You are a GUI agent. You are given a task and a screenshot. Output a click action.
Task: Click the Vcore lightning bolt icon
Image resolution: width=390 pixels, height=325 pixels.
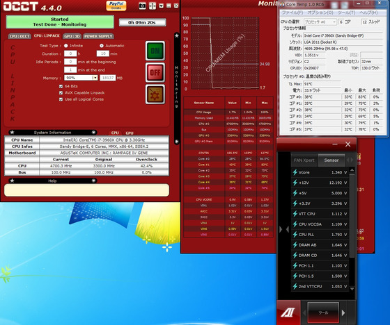point(295,172)
